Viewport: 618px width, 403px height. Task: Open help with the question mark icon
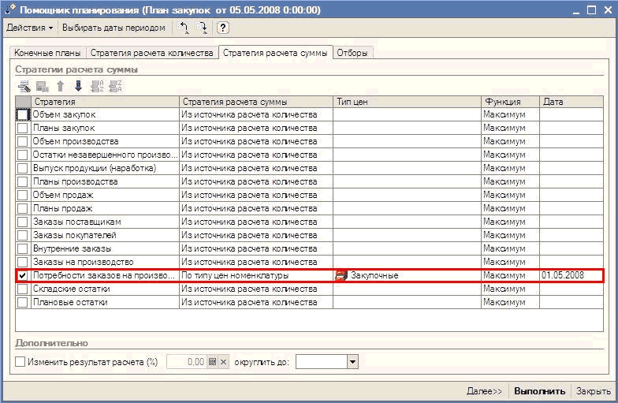click(222, 28)
